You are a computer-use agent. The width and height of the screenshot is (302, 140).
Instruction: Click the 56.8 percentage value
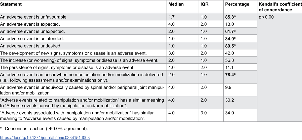tap(229, 60)
